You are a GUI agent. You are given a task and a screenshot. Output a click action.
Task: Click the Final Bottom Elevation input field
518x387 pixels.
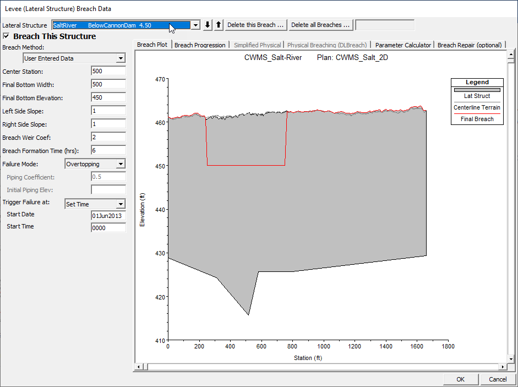(x=108, y=97)
